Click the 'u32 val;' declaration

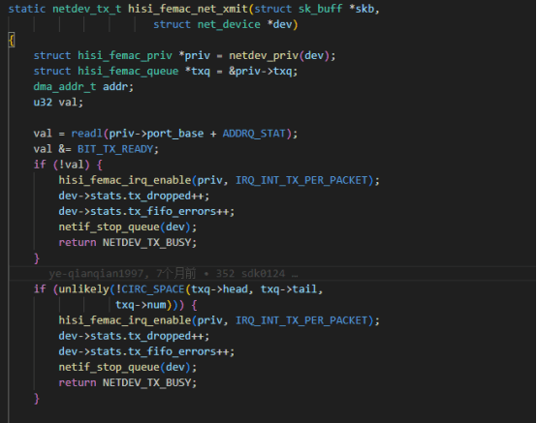[58, 103]
